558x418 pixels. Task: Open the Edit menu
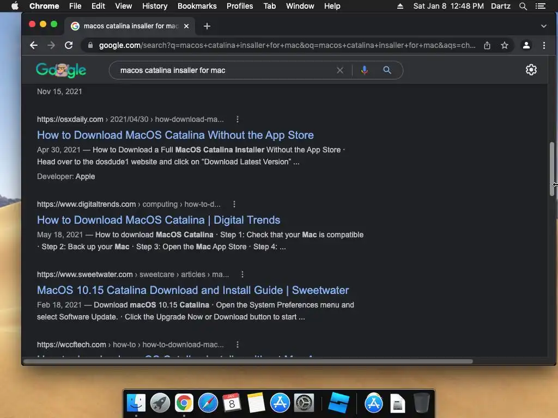click(98, 6)
